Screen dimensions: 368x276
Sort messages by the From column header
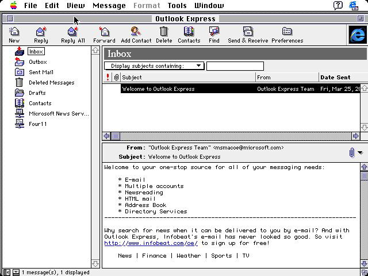[287, 77]
